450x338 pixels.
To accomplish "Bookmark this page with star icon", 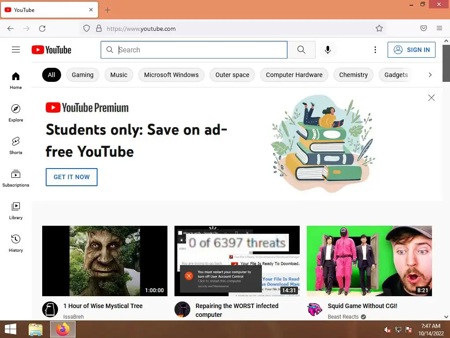I will pyautogui.click(x=379, y=28).
